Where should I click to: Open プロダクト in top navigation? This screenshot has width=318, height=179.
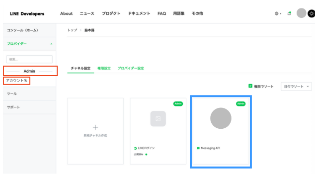point(111,13)
